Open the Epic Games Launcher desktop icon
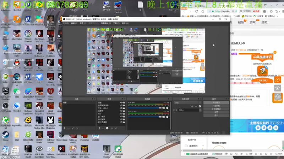Screen dimensions: 284x159 click(5, 94)
